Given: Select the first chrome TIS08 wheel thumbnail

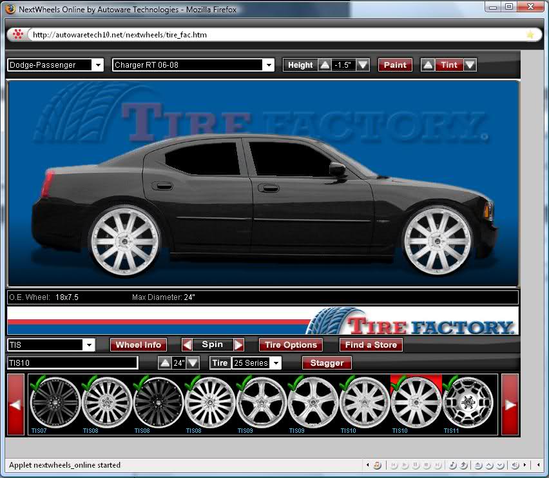Looking at the screenshot, I should (x=107, y=403).
